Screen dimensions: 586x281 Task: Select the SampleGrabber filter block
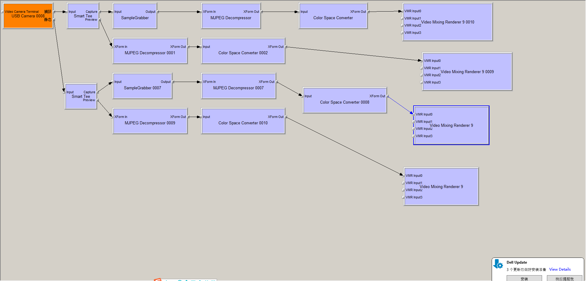pyautogui.click(x=135, y=18)
